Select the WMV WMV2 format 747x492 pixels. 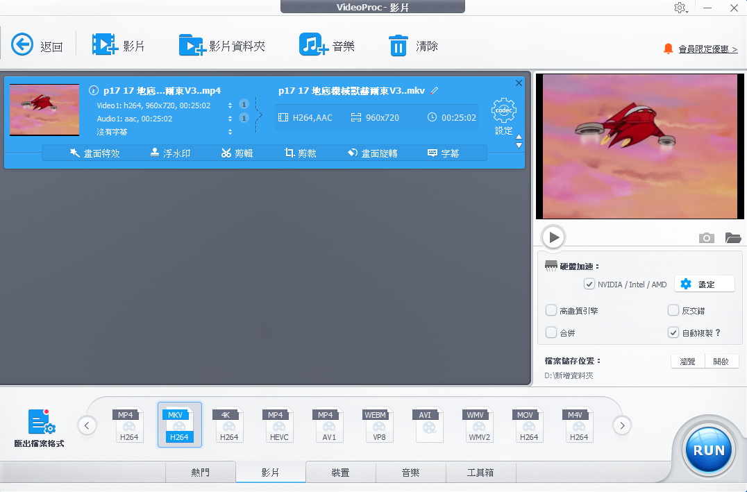coord(479,425)
